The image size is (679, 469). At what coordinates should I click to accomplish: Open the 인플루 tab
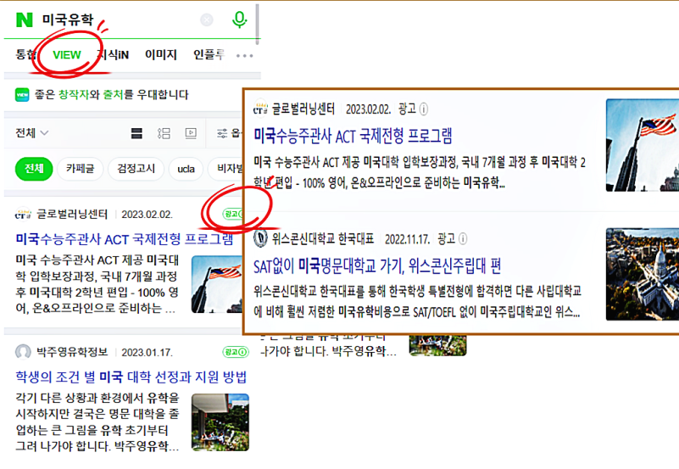[209, 54]
